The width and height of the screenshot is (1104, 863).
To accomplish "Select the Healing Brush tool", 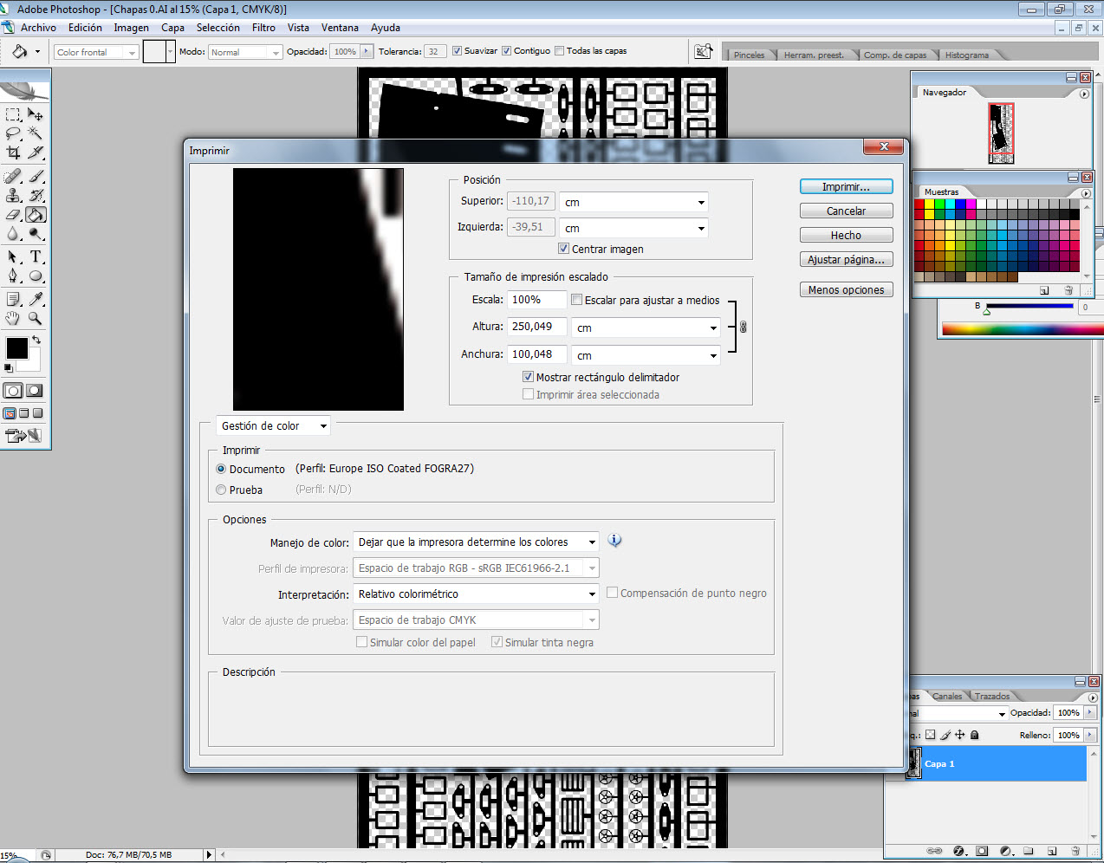I will point(13,176).
